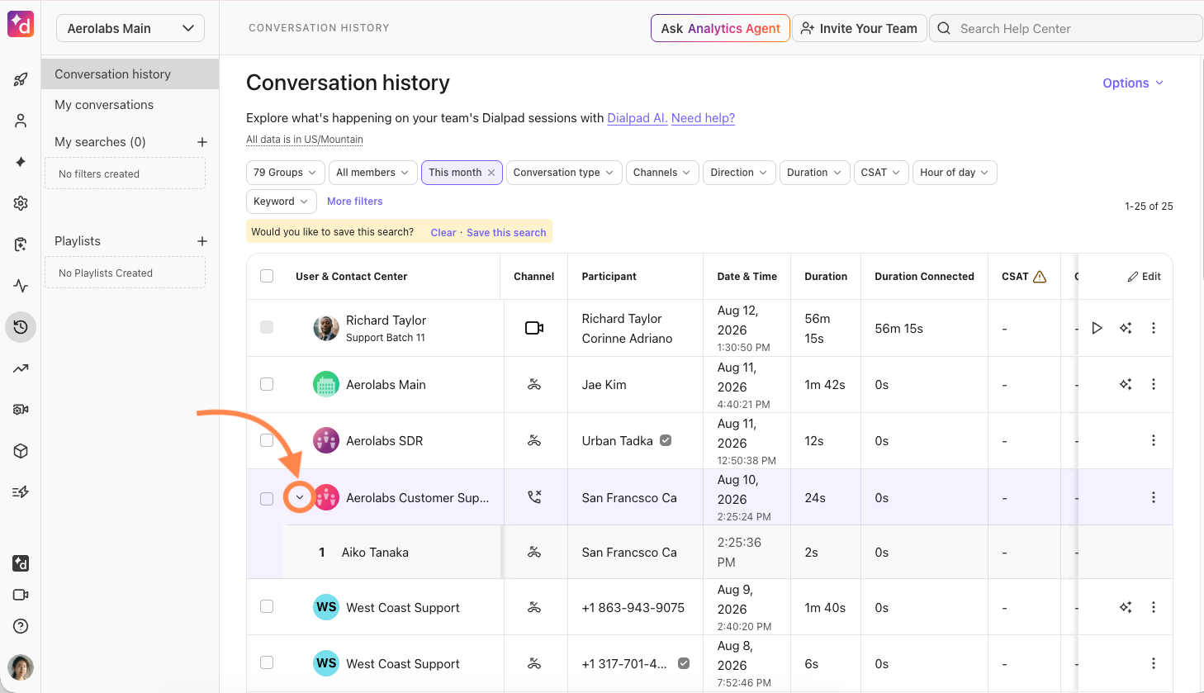
Task: Open the Duration filter dropdown
Action: (x=814, y=173)
